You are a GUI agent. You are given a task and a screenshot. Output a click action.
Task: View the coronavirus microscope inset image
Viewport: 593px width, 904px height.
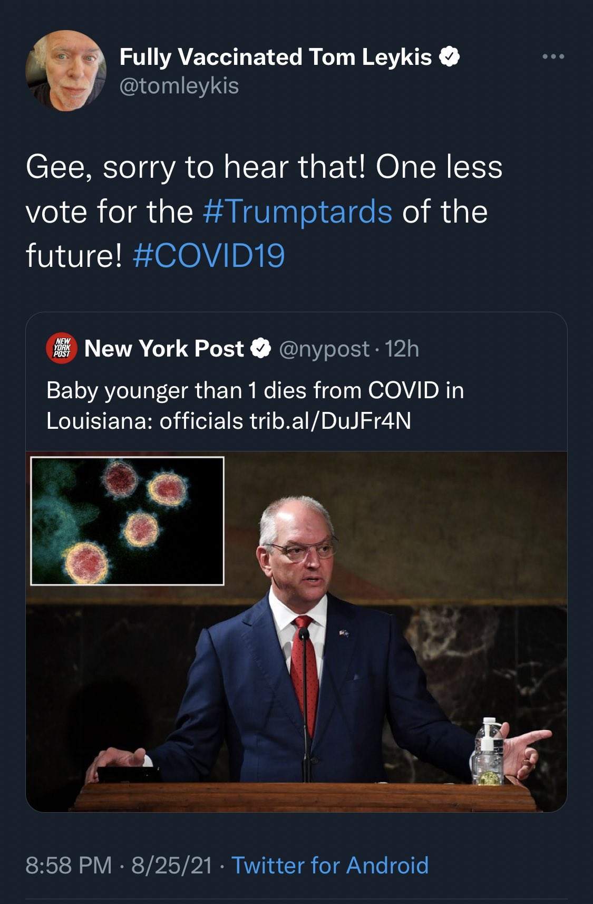tap(128, 521)
